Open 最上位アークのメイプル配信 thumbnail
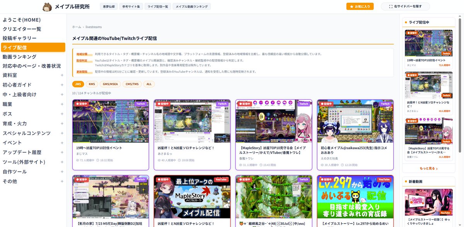The width and height of the screenshot is (464, 227). click(x=192, y=197)
